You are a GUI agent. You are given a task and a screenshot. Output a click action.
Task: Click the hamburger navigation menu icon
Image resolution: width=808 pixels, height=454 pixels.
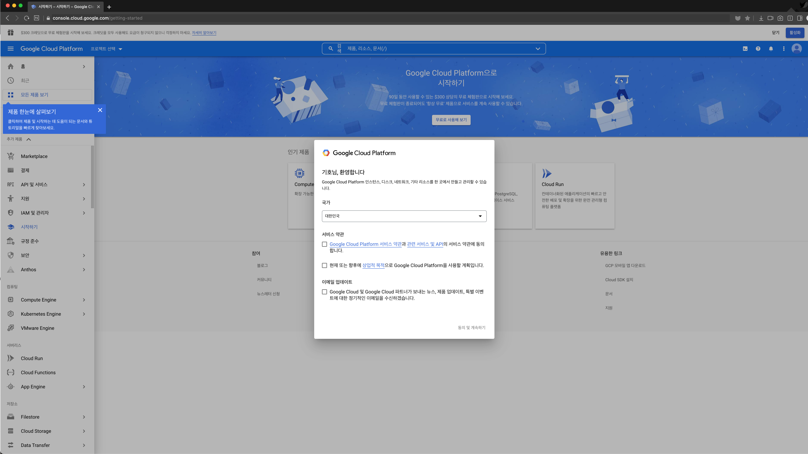tap(11, 49)
